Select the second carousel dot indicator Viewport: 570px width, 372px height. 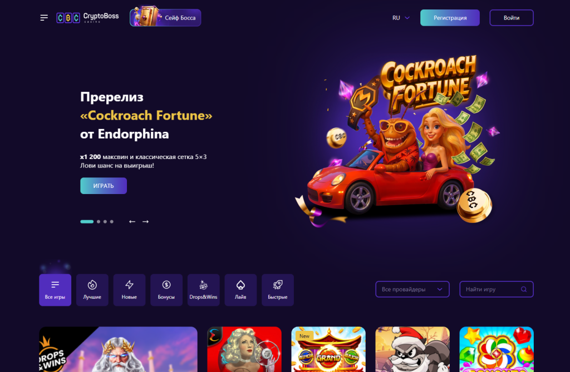pyautogui.click(x=99, y=222)
